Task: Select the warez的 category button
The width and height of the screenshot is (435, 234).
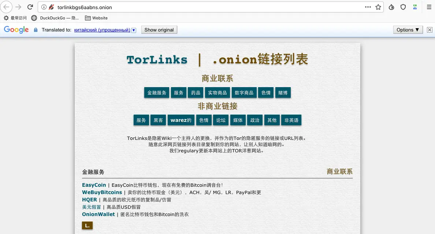Action: click(181, 120)
